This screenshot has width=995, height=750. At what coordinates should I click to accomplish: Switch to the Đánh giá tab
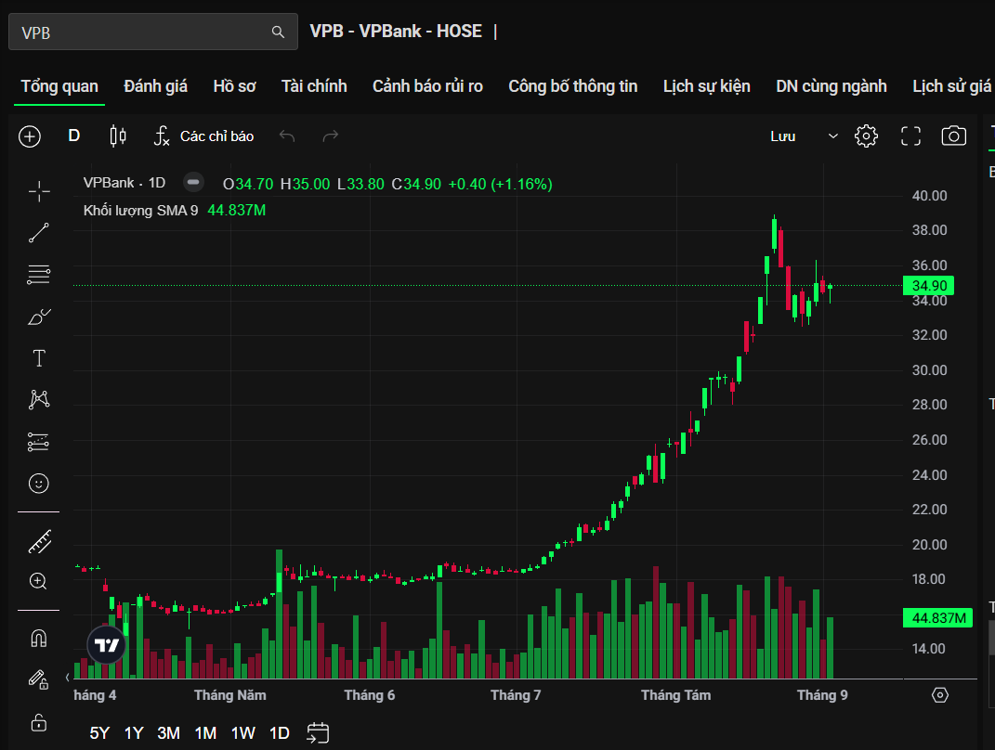coord(155,86)
